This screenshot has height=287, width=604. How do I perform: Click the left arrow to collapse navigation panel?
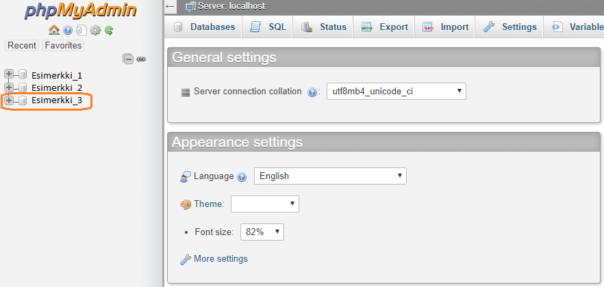pyautogui.click(x=171, y=6)
